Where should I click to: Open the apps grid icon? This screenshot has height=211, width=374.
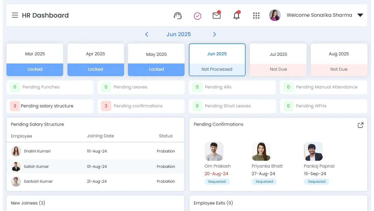coord(256,16)
